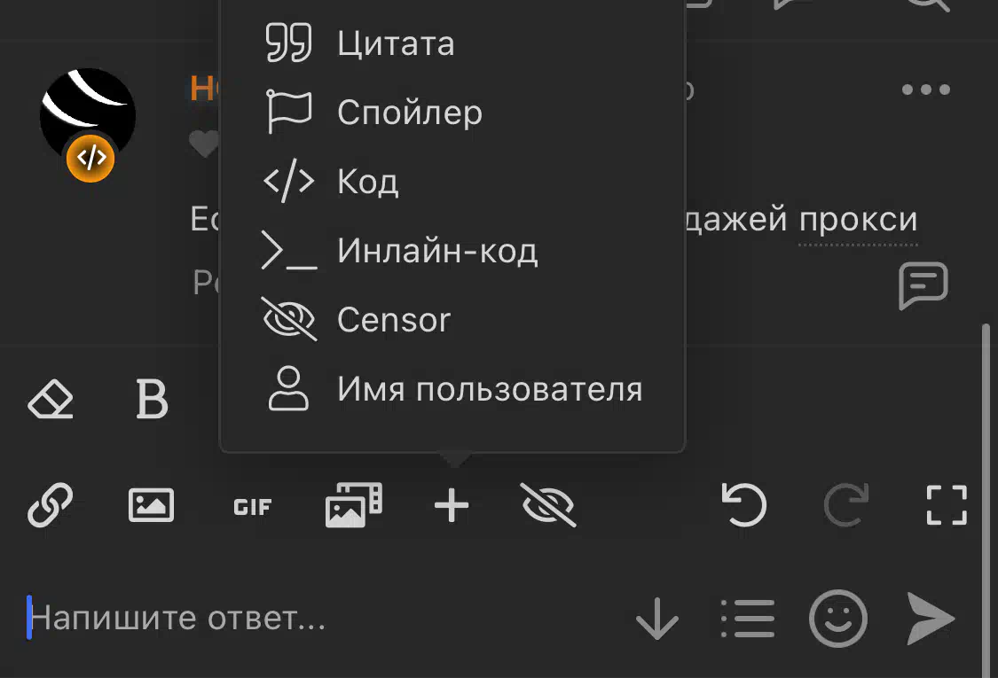This screenshot has height=678, width=998.
Task: Collapse the plus insert menu
Action: click(x=452, y=505)
